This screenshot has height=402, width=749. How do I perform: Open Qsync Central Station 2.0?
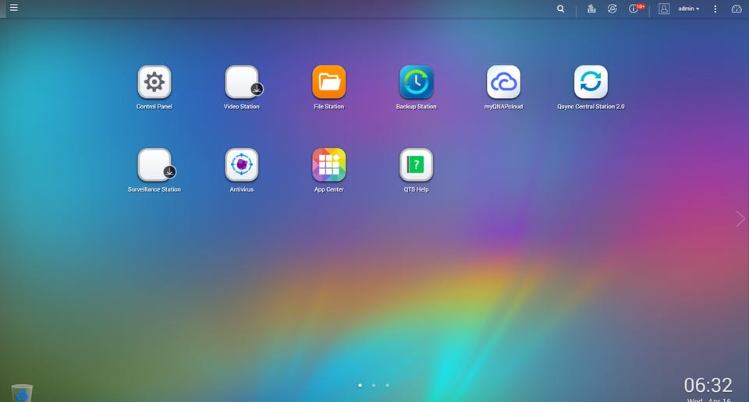591,82
